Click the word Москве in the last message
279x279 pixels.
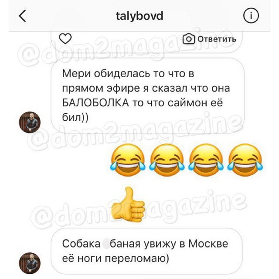tap(208, 244)
